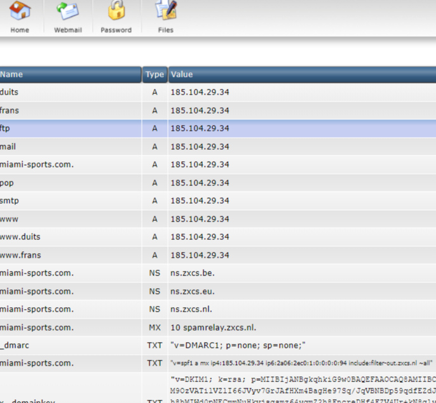
Task: Click the 'ns.zxcs.nl.' nameserver value
Action: tap(191, 309)
